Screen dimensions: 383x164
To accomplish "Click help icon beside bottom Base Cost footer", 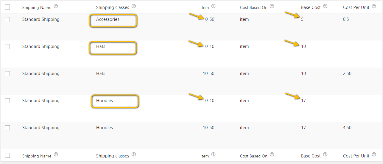I will pos(325,154).
